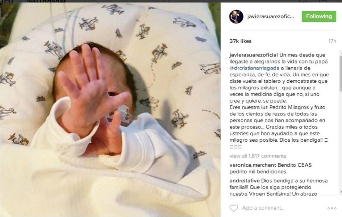This screenshot has height=217, width=342.
Task: Open the three-dots more options menu
Action: point(332,208)
